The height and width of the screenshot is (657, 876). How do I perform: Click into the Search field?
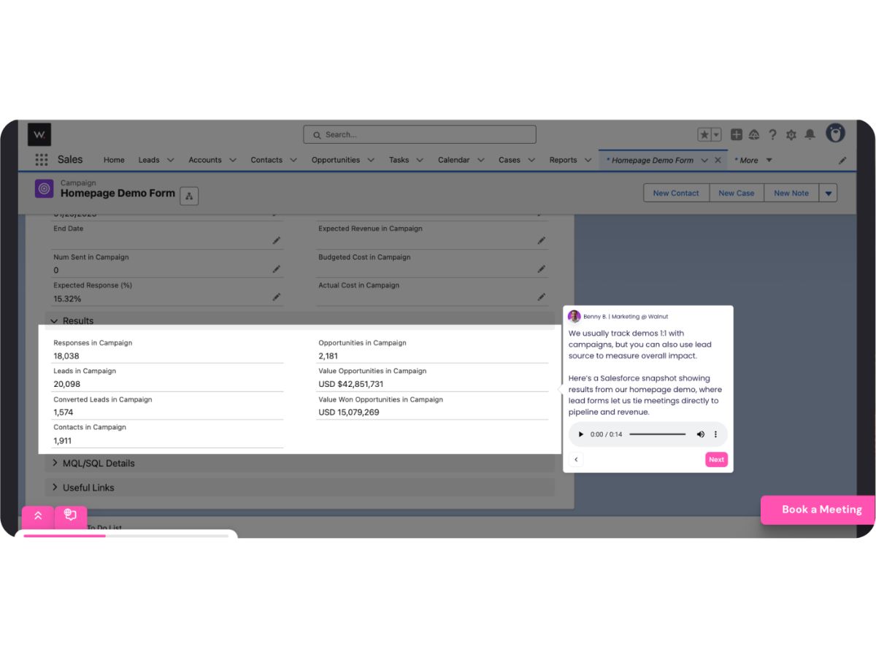pyautogui.click(x=420, y=134)
